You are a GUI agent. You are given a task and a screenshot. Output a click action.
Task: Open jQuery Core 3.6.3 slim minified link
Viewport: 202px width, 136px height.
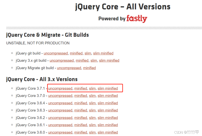(108, 110)
